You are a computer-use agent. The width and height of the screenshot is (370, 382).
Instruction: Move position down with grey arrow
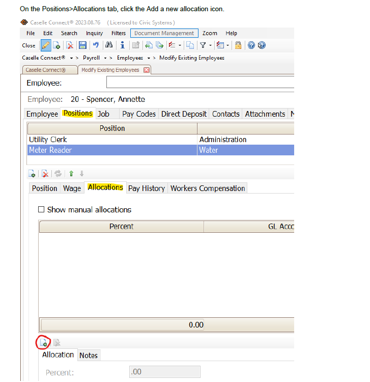pos(82,174)
